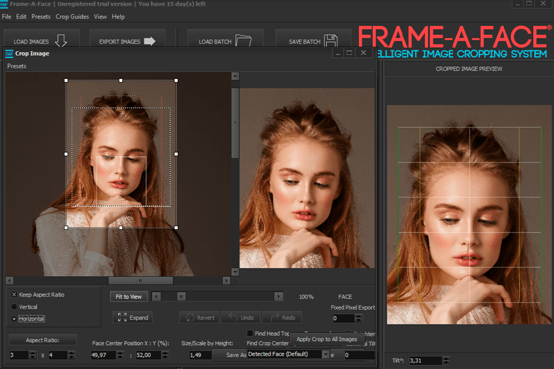Click the 100% zoom label
Screen dimensions: 554x369
pyautogui.click(x=306, y=296)
